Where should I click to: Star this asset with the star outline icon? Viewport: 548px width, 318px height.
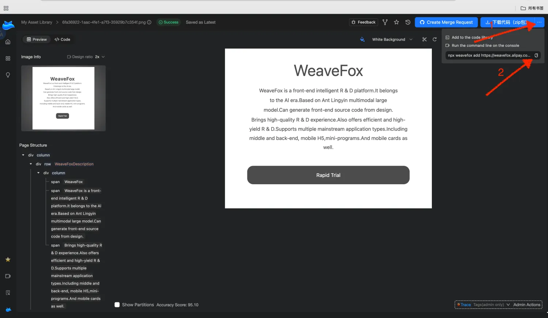(x=396, y=22)
